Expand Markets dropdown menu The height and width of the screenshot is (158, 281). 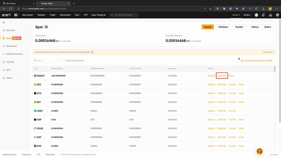[42, 15]
